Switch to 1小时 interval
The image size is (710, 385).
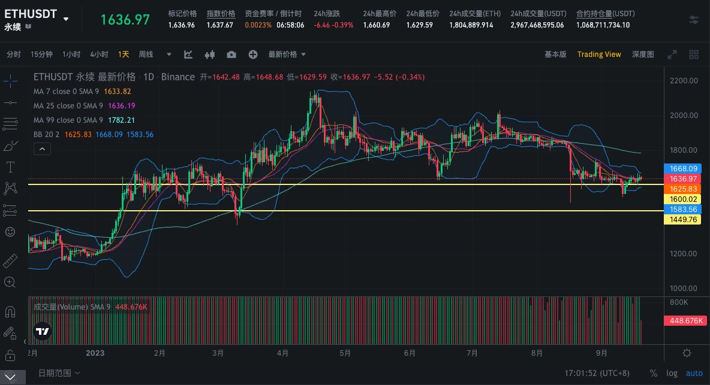point(71,54)
